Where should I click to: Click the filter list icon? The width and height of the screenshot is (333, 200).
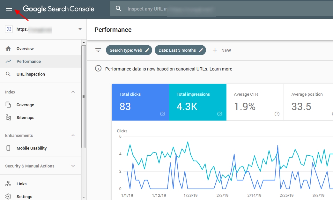click(98, 50)
